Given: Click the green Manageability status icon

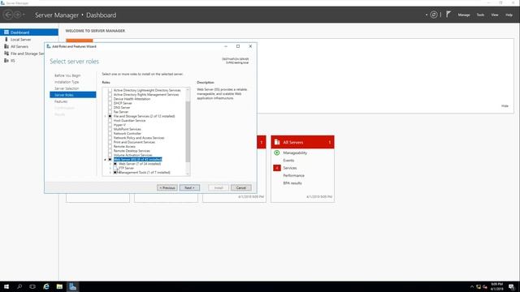Looking at the screenshot, I should [x=277, y=152].
